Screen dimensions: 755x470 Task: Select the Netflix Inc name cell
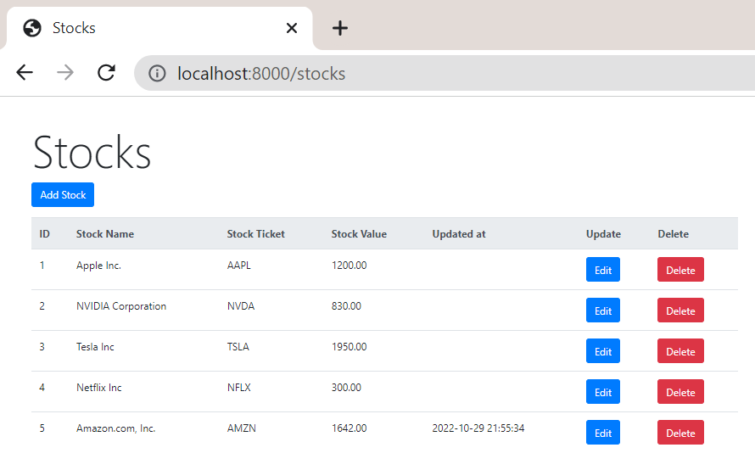point(98,388)
